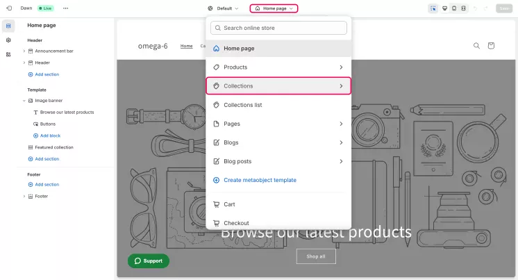
Task: Click the storefront cart bag icon
Action: [491, 46]
